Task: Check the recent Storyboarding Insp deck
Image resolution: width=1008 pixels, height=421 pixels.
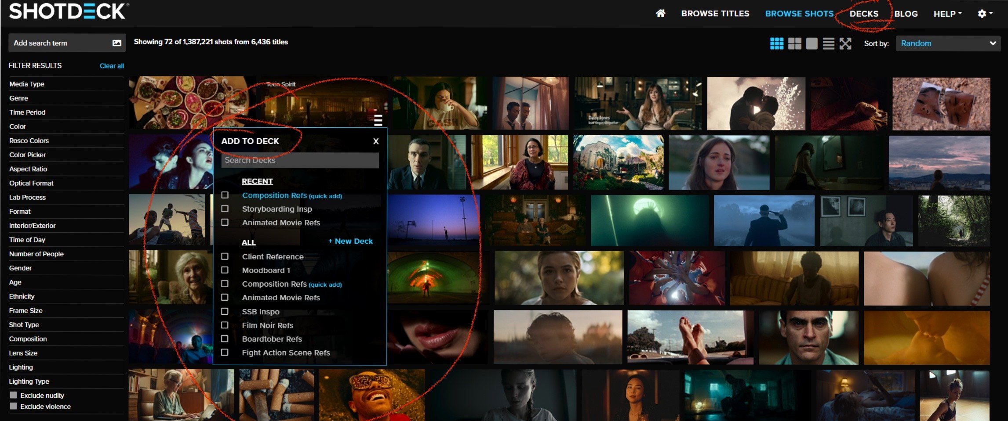Action: (x=225, y=209)
